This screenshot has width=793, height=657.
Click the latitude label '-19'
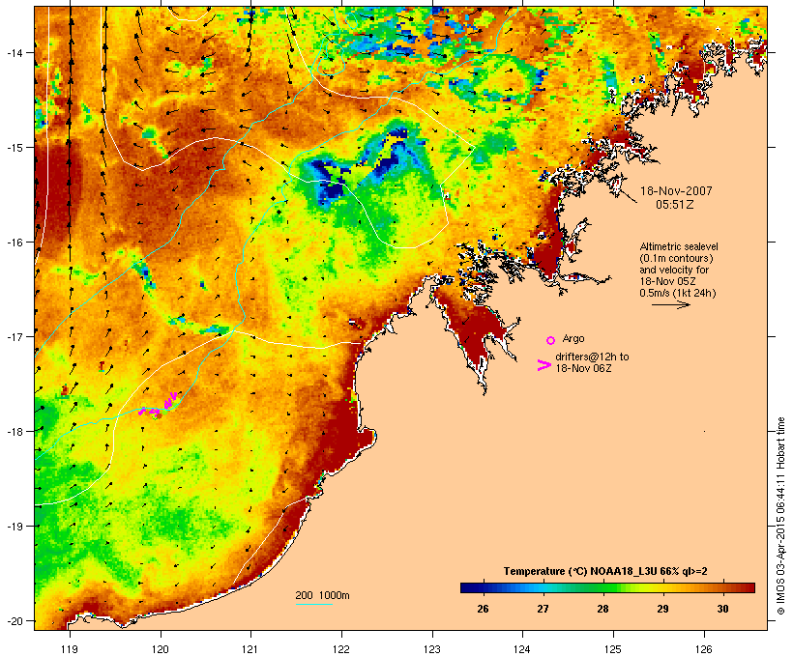(x=14, y=527)
